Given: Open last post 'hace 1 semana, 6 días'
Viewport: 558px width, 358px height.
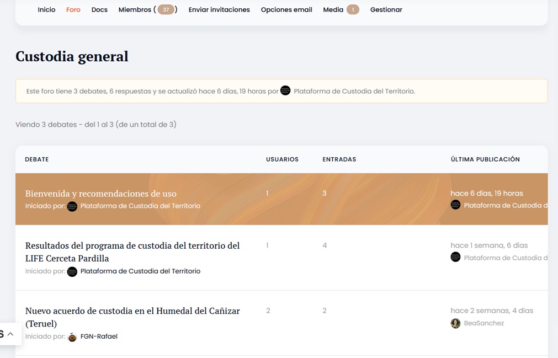Looking at the screenshot, I should (489, 245).
